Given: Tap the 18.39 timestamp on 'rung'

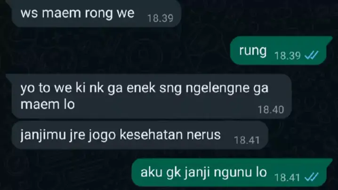Looking at the screenshot, I should tap(287, 55).
